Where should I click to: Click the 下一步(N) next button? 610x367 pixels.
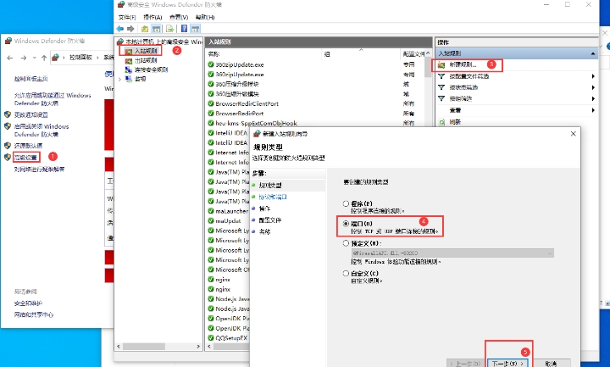click(x=507, y=364)
